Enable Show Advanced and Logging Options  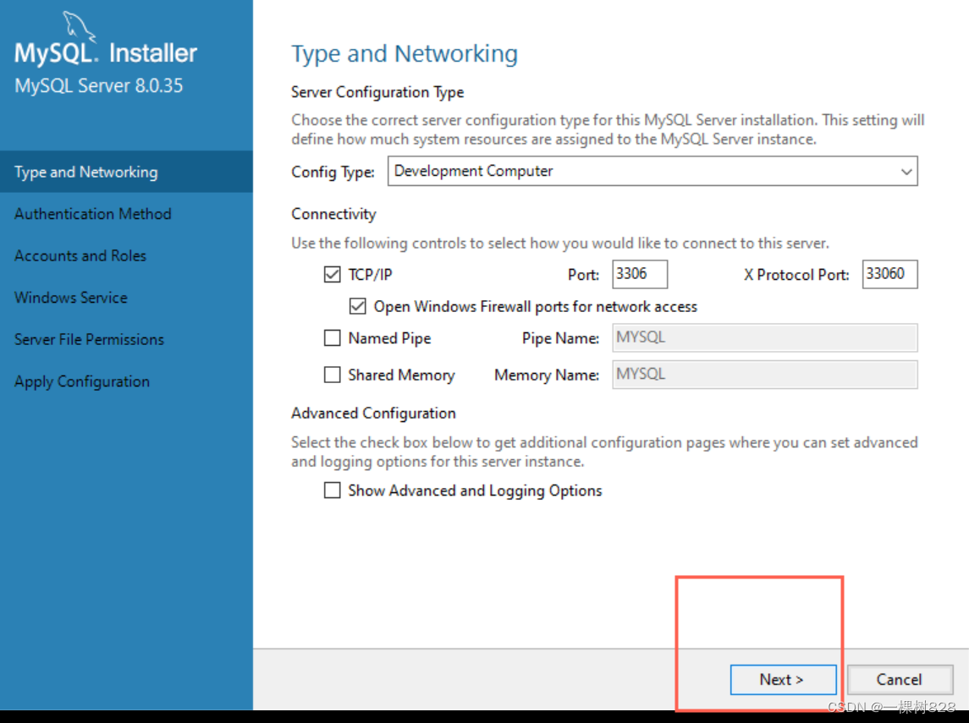(332, 490)
